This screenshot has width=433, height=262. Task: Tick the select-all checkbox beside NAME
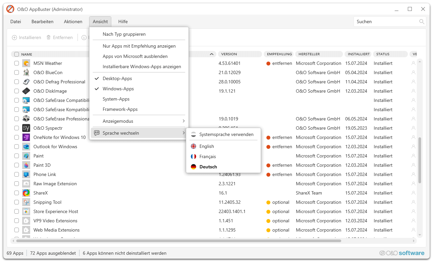pyautogui.click(x=17, y=54)
